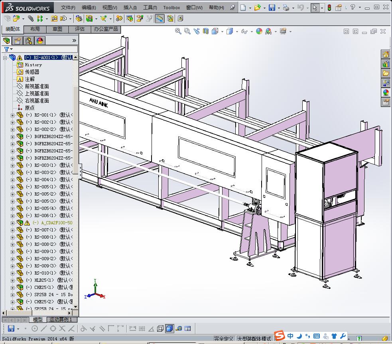This screenshot has width=392, height=344.
Task: Click the Interference Detection warning icon
Action: tap(170, 18)
